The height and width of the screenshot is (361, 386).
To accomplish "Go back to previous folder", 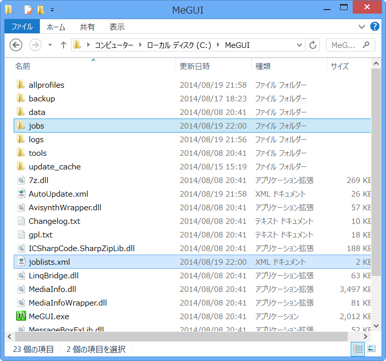I will pos(16,45).
